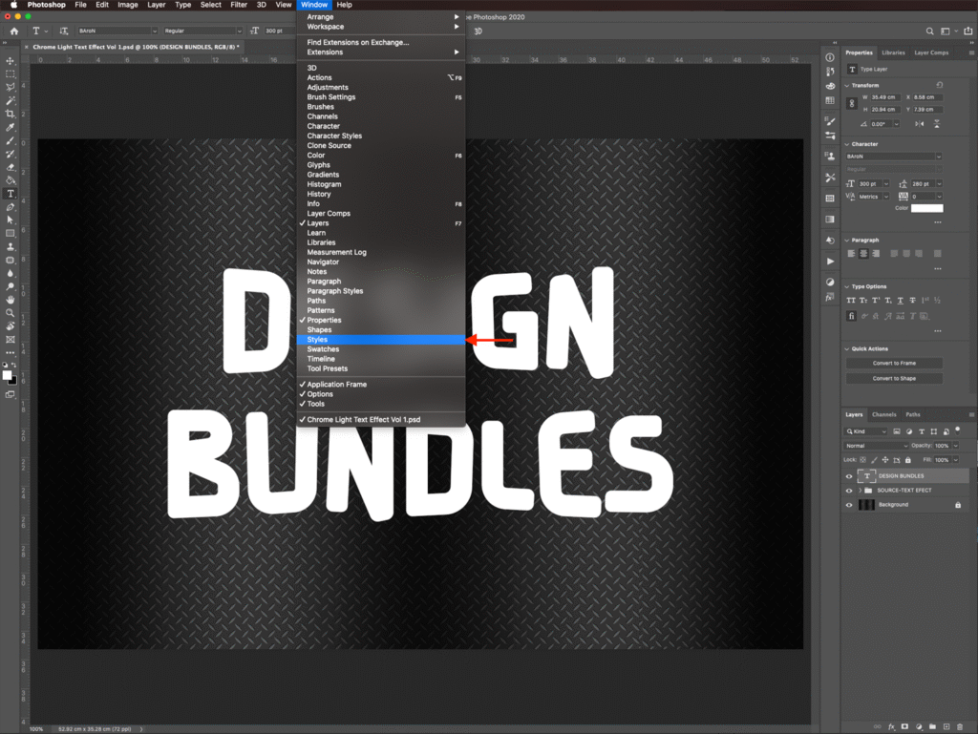Toggle visibility of SOURCE-TEXT EFECT group
The width and height of the screenshot is (978, 734).
(849, 491)
